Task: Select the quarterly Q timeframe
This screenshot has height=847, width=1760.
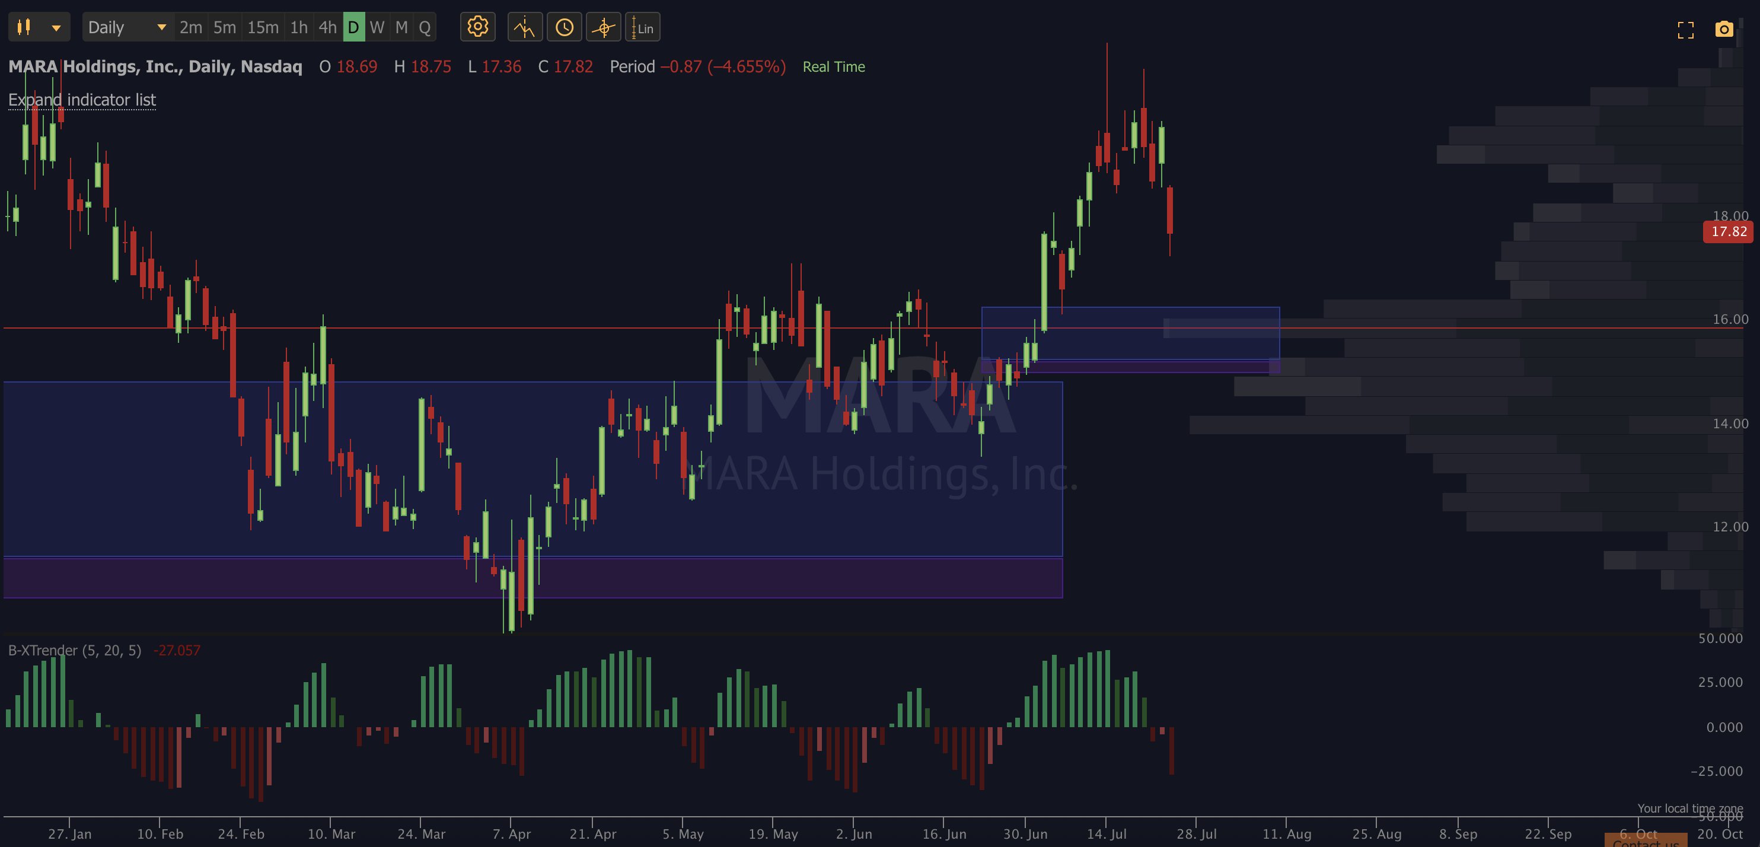Action: tap(425, 27)
